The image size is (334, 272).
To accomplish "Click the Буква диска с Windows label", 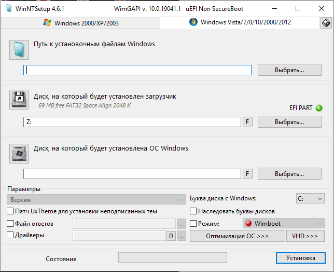I will [x=223, y=198].
